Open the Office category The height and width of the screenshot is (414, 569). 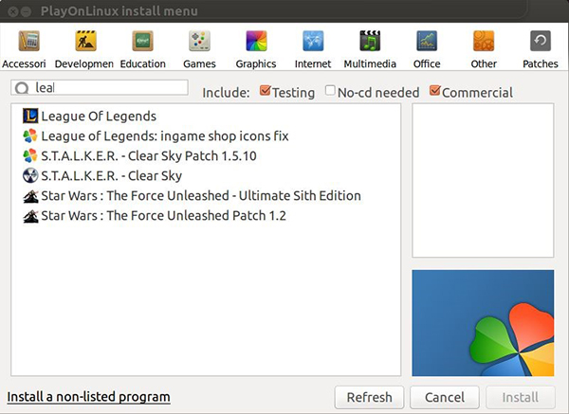click(427, 50)
